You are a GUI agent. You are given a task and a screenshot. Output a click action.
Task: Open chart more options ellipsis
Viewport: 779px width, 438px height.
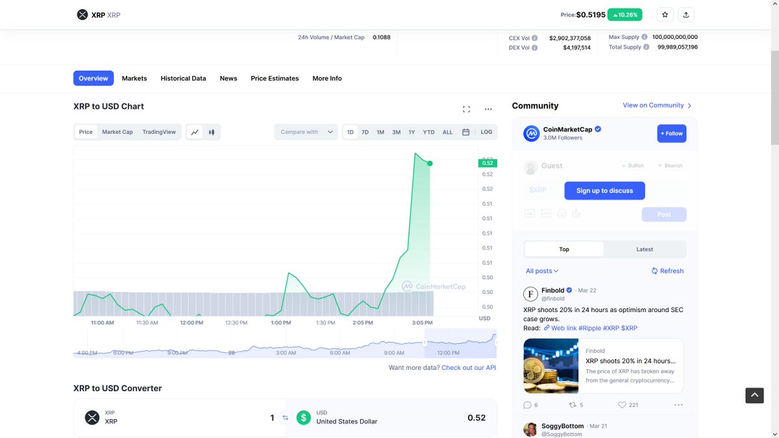[x=488, y=109]
